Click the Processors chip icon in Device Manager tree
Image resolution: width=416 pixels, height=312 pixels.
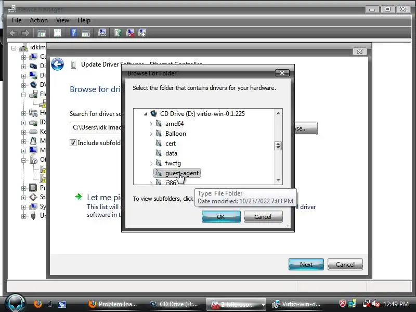click(33, 188)
